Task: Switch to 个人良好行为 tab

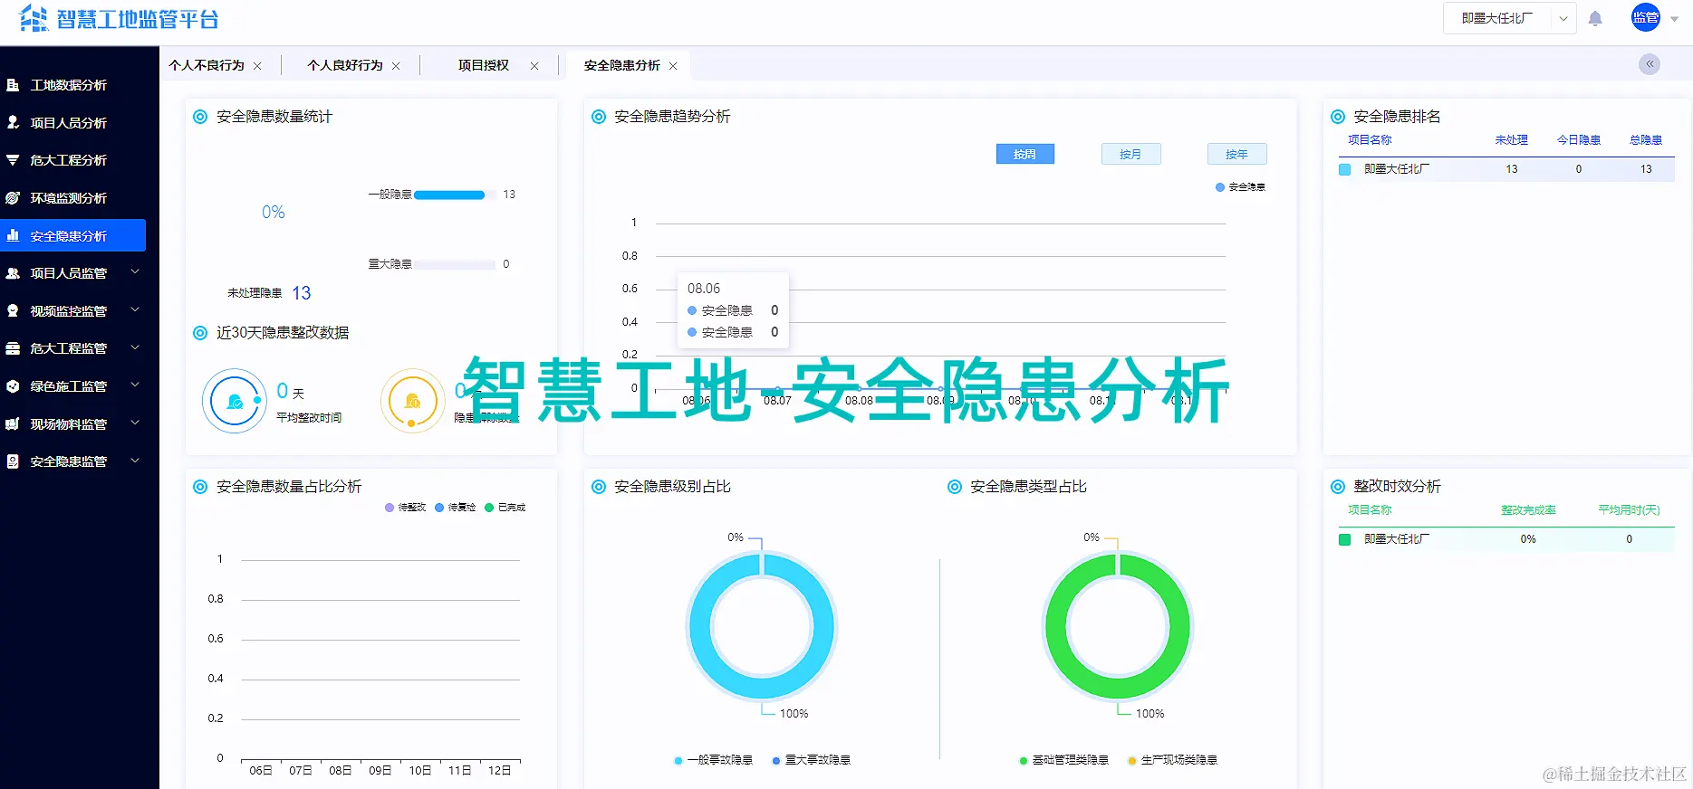Action: pyautogui.click(x=345, y=65)
